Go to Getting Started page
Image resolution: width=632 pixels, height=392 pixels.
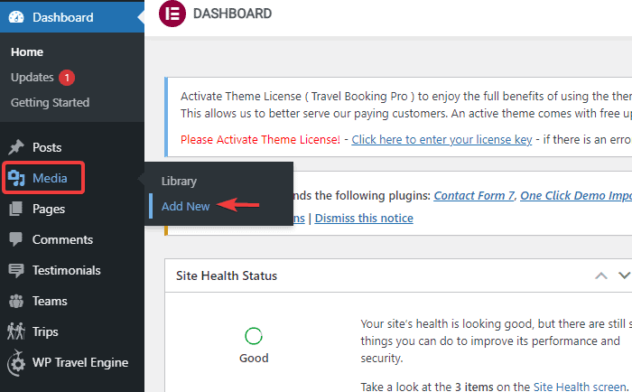50,102
